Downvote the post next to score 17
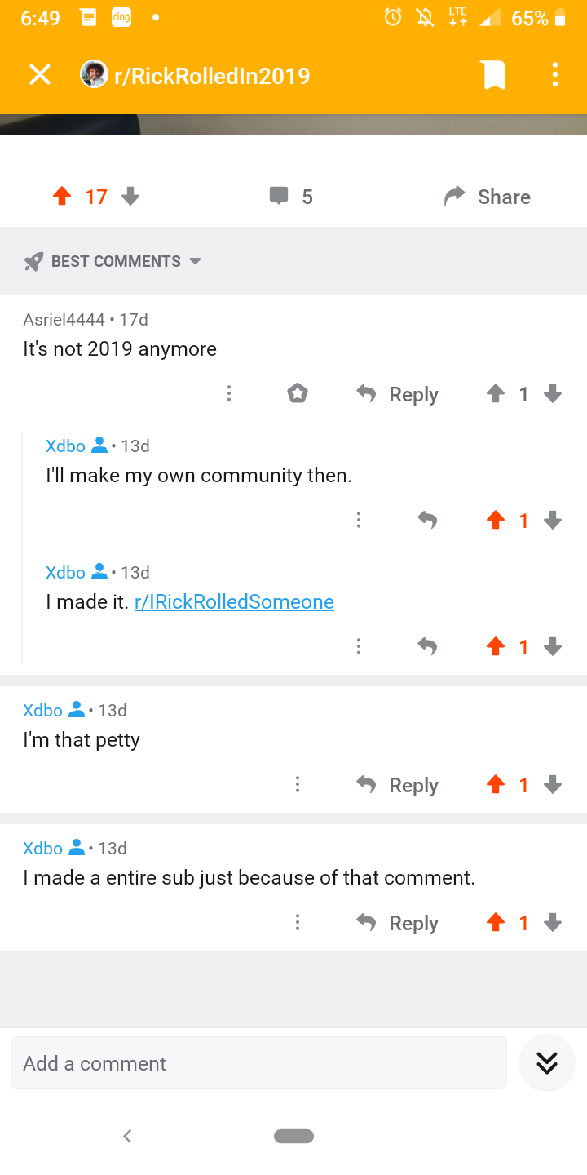The height and width of the screenshot is (1175, 587). [x=130, y=197]
